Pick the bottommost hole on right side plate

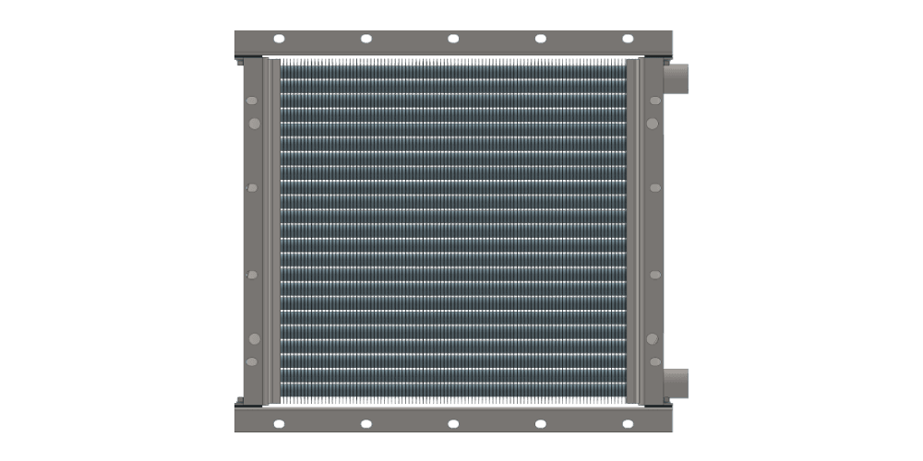(653, 361)
